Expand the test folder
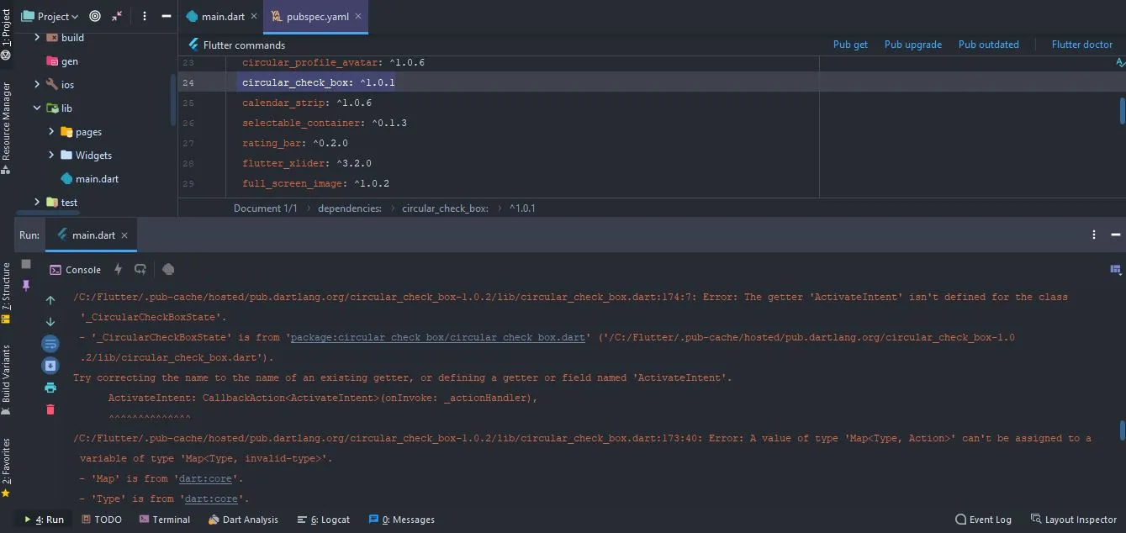This screenshot has height=533, width=1126. coord(37,203)
